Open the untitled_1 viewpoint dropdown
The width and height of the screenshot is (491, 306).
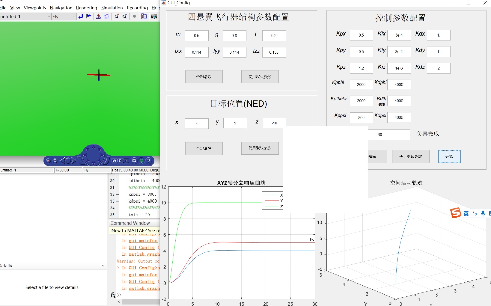pyautogui.click(x=49, y=16)
